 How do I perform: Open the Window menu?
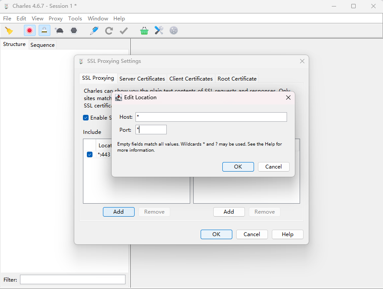(98, 19)
